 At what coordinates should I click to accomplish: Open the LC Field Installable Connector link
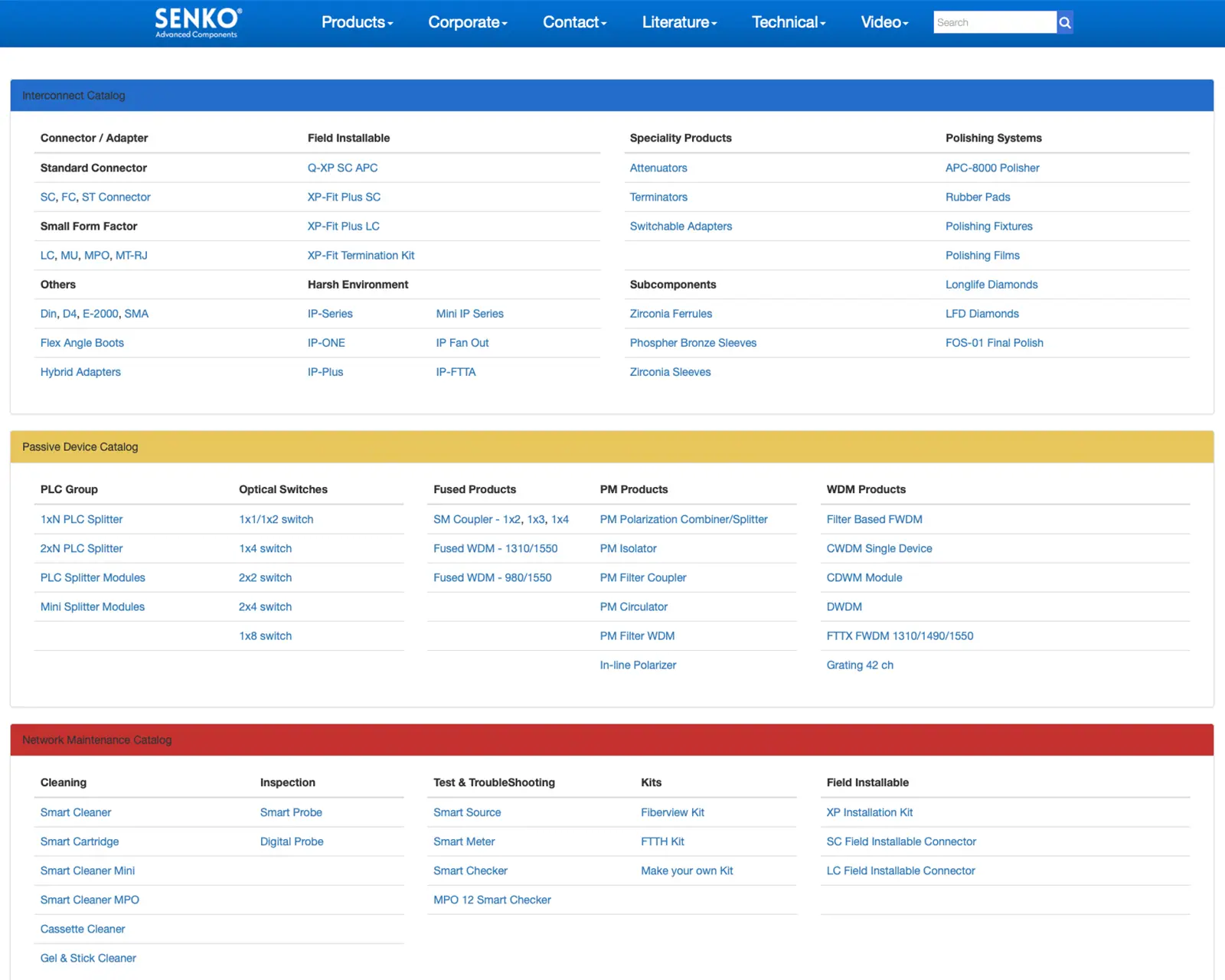point(901,871)
